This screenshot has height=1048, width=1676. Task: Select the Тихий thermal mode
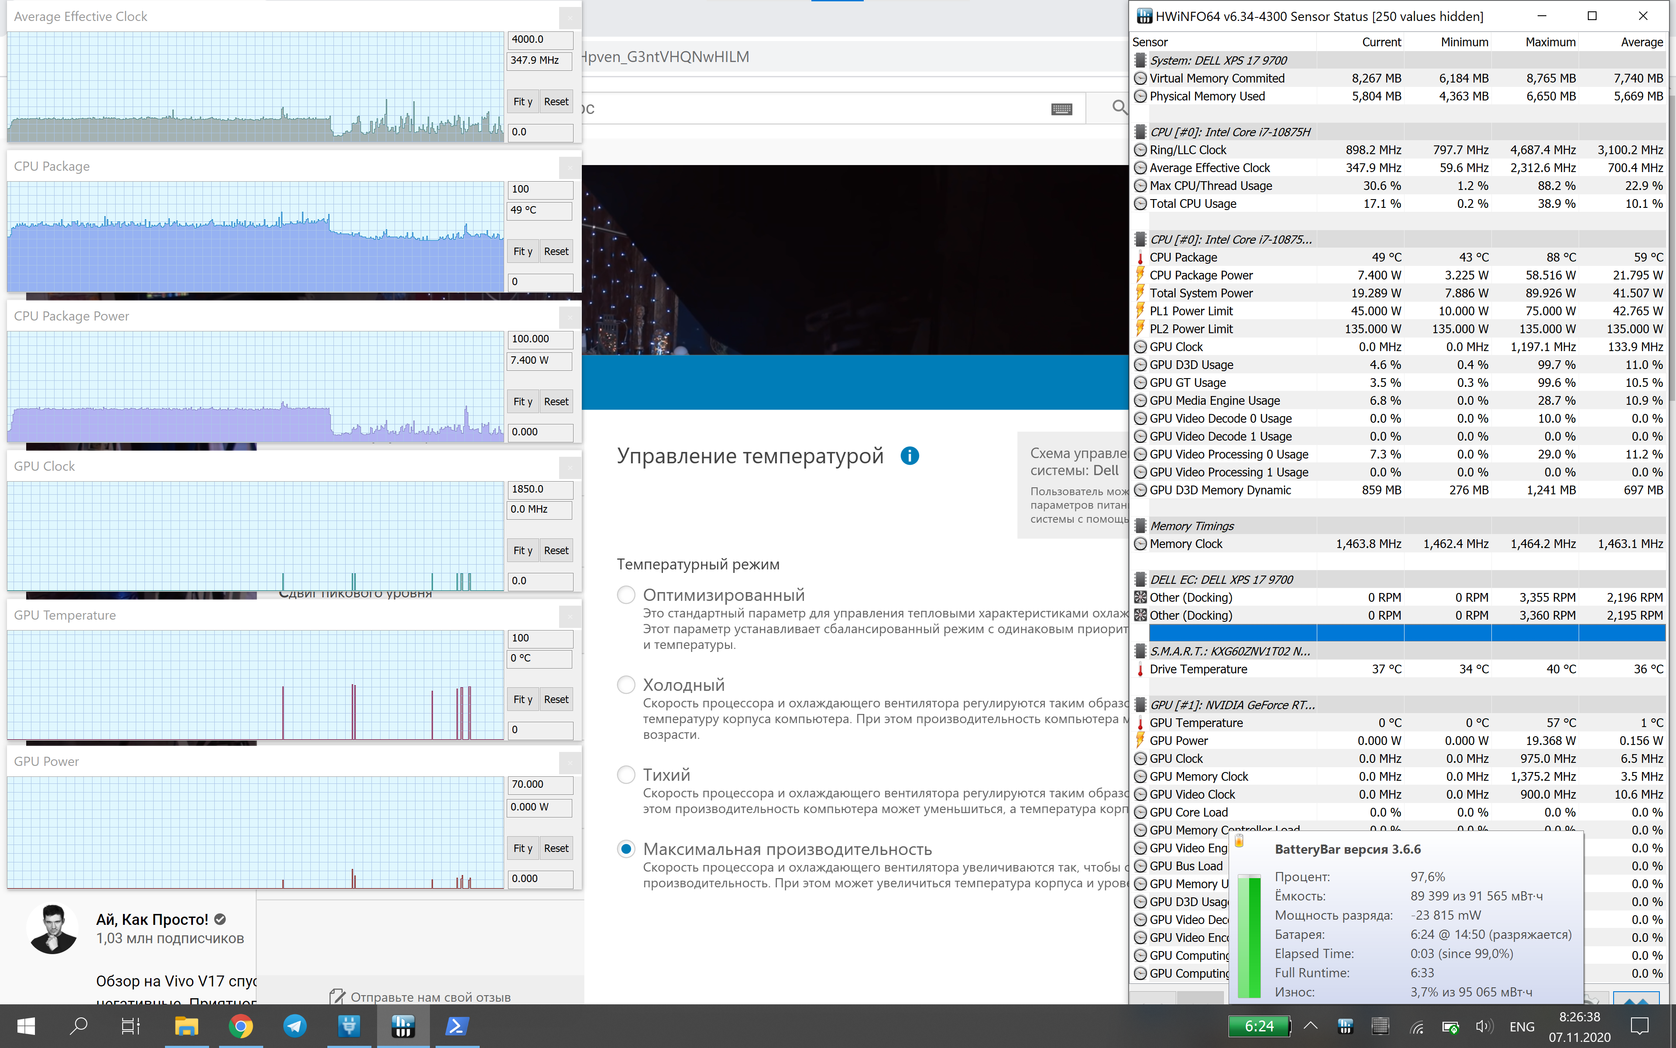626,774
